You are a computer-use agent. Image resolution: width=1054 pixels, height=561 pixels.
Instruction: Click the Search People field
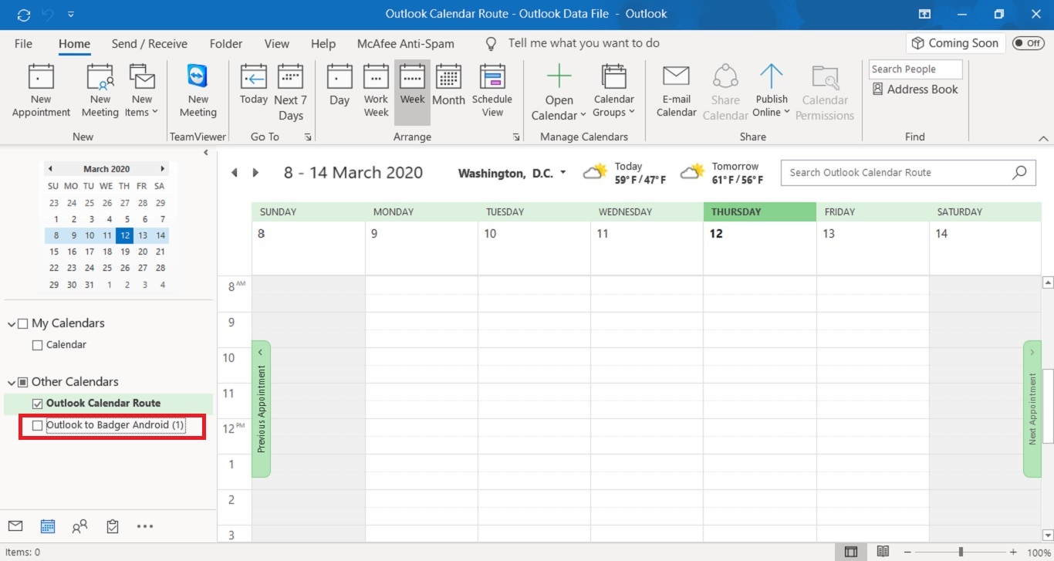[915, 69]
